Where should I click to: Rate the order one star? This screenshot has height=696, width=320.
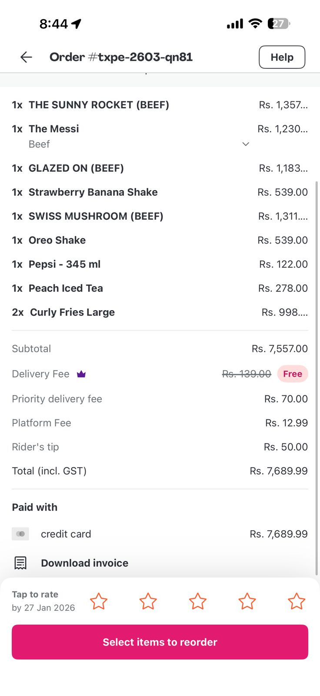(99, 601)
